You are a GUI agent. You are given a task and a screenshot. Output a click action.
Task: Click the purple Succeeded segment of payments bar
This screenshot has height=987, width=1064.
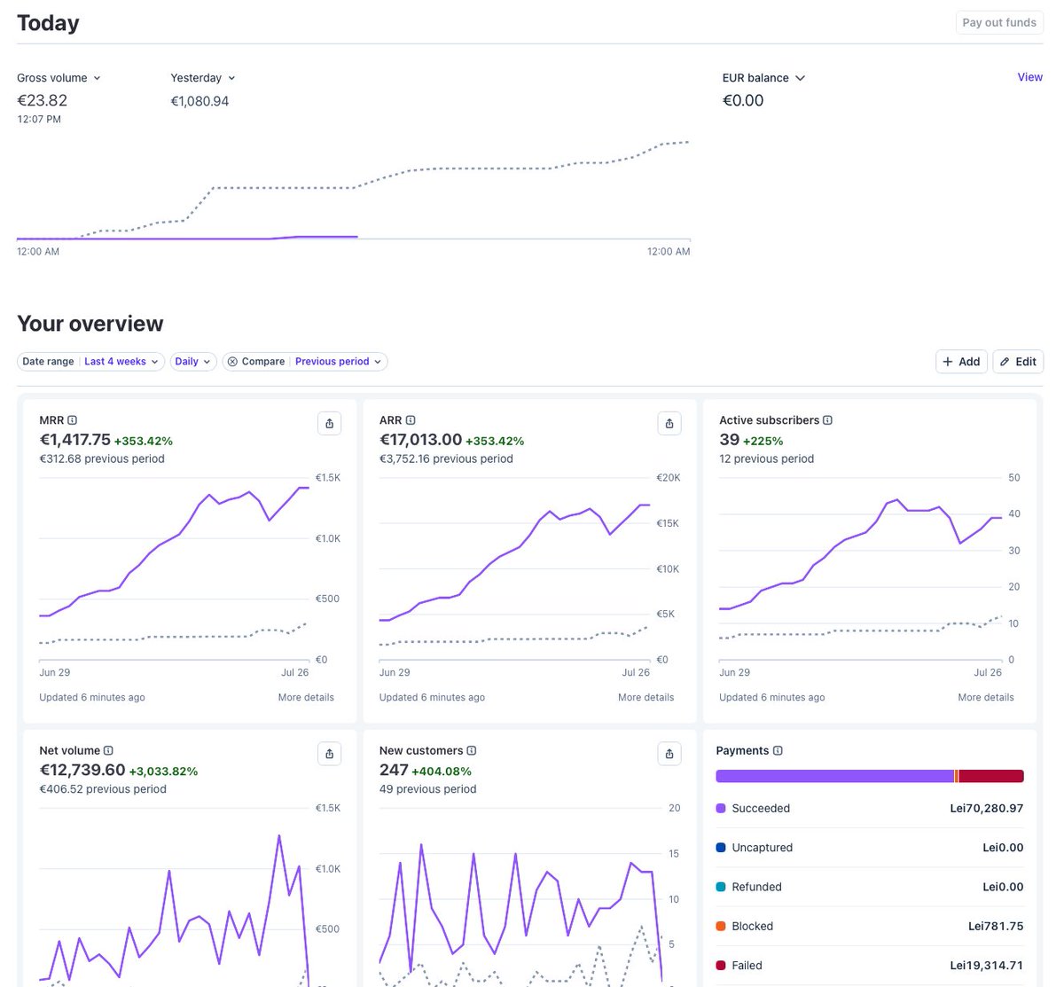click(834, 776)
